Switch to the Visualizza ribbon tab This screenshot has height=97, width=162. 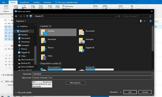[x=47, y=2]
